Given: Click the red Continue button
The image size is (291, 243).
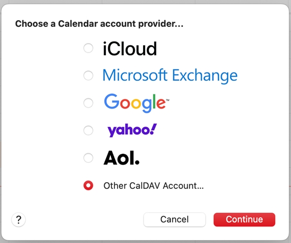Looking at the screenshot, I should 244,219.
